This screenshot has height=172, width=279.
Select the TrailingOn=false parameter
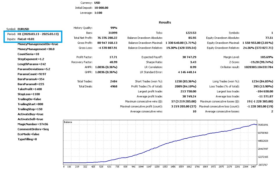point(29,99)
